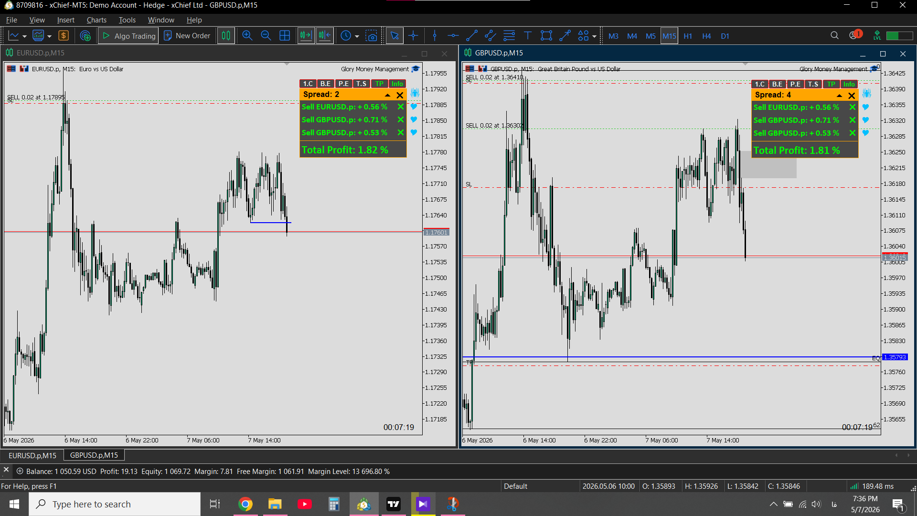Image resolution: width=917 pixels, height=516 pixels.
Task: Click T.S button on GBPUSD panel
Action: [x=813, y=84]
